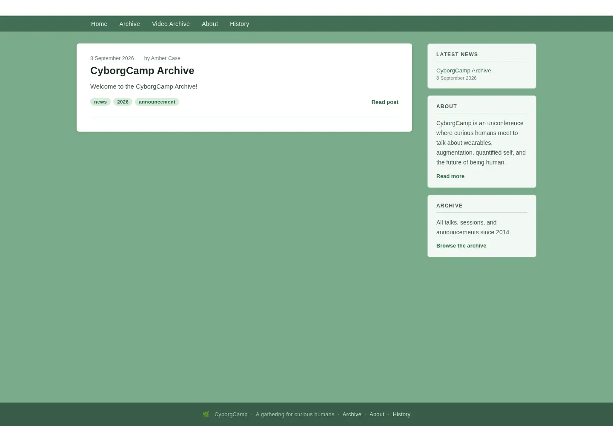Click the 'CyborgCamp is an unconference' description
This screenshot has height=426, width=613.
point(481,143)
